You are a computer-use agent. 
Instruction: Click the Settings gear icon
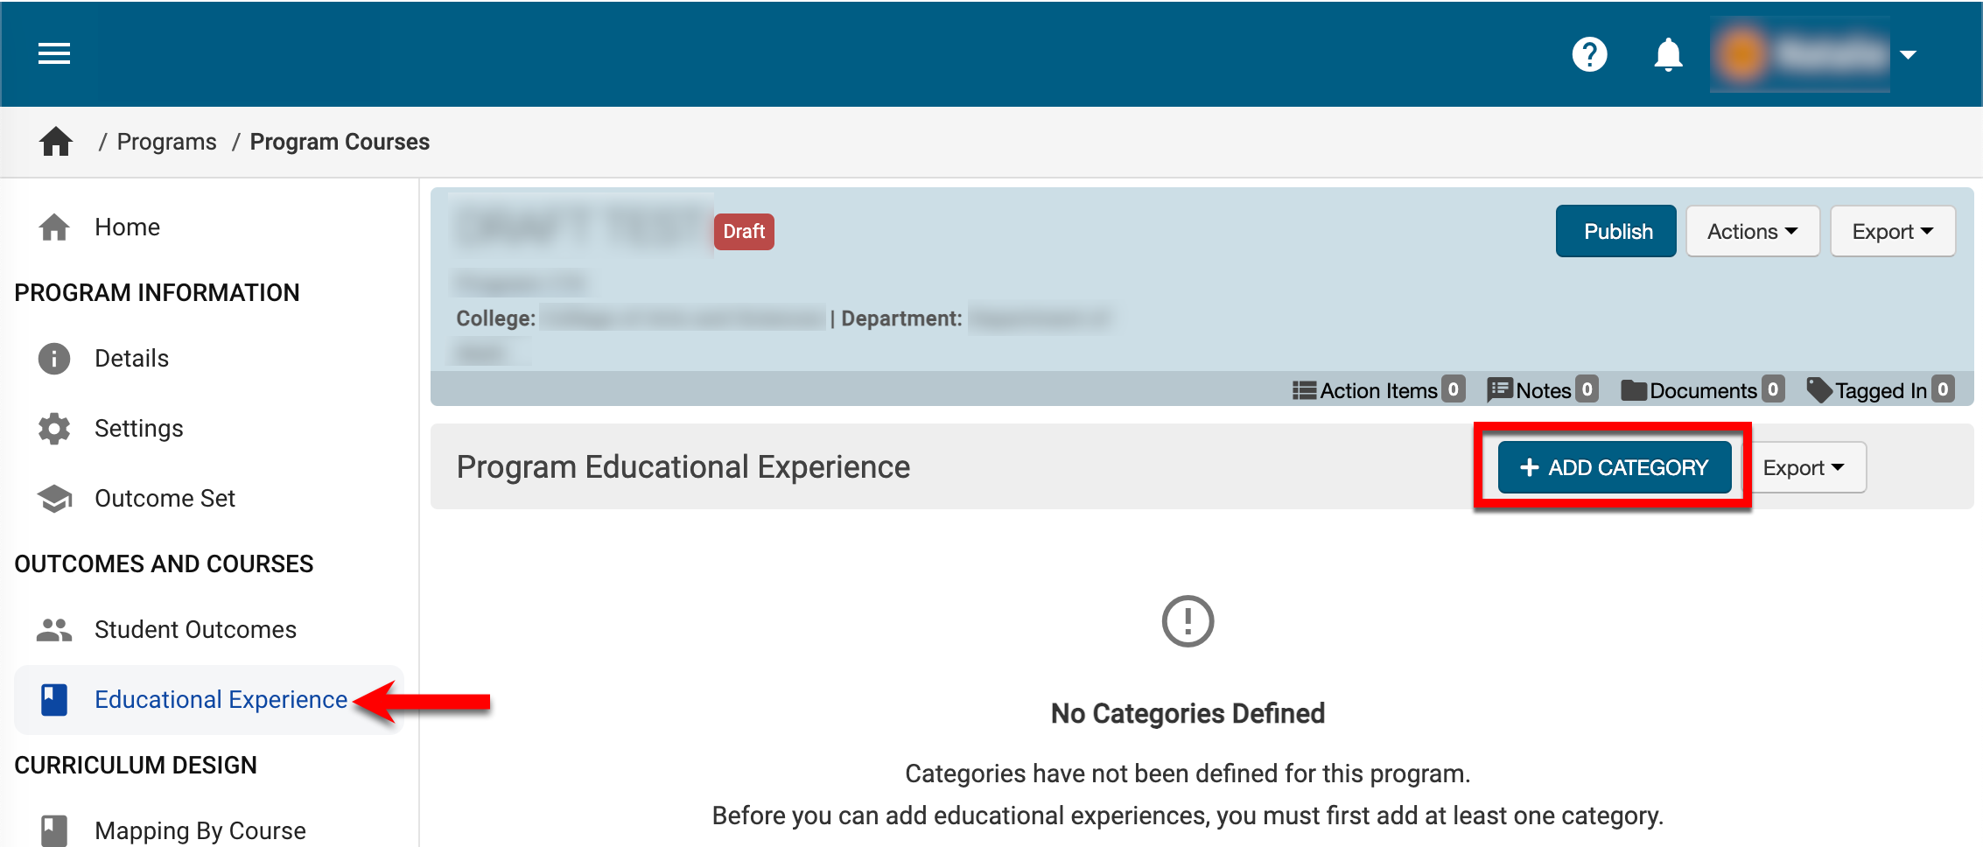(x=54, y=429)
